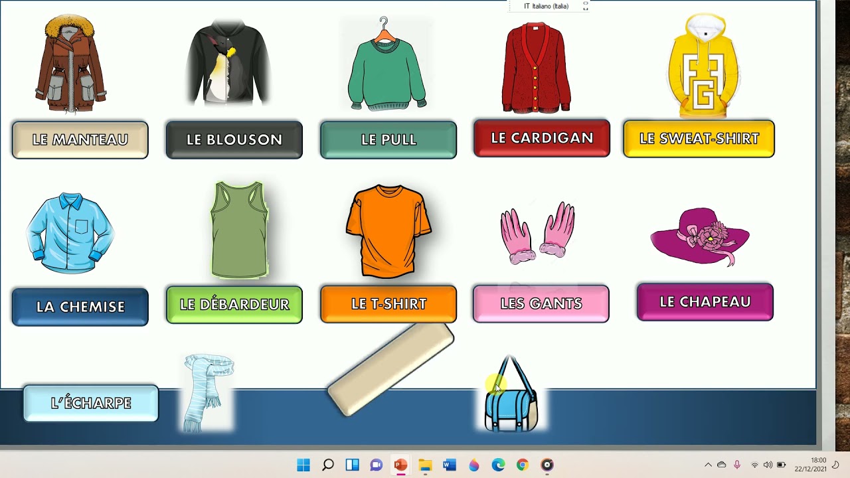850x478 pixels.
Task: Open the volume speaker tray icon
Action: coord(768,465)
